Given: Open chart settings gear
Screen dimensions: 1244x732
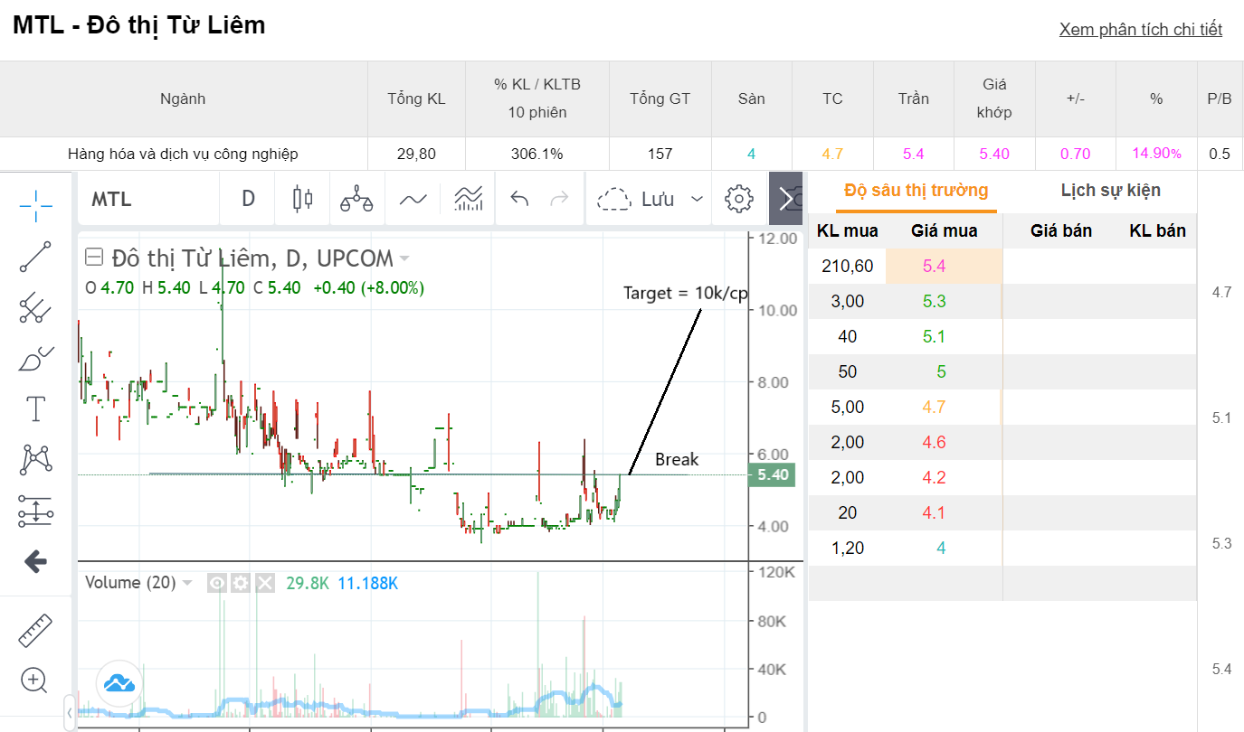Looking at the screenshot, I should (x=739, y=199).
